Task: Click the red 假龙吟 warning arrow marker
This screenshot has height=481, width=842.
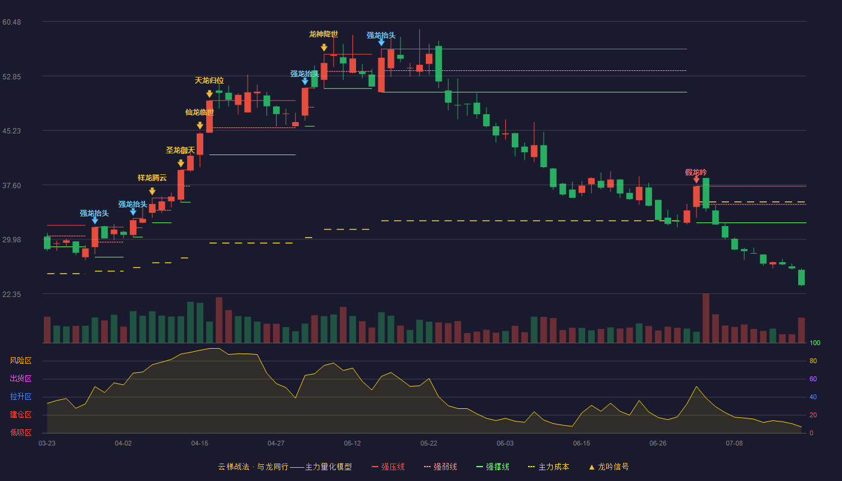Action: pyautogui.click(x=696, y=179)
